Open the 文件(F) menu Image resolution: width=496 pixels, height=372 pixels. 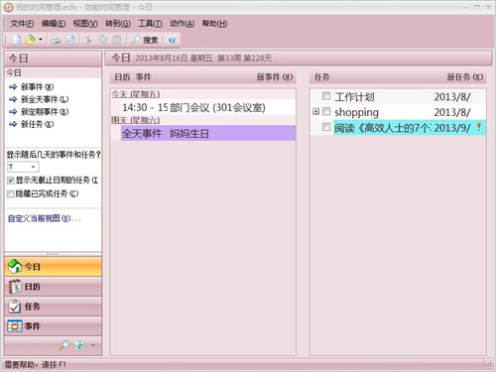pos(22,24)
